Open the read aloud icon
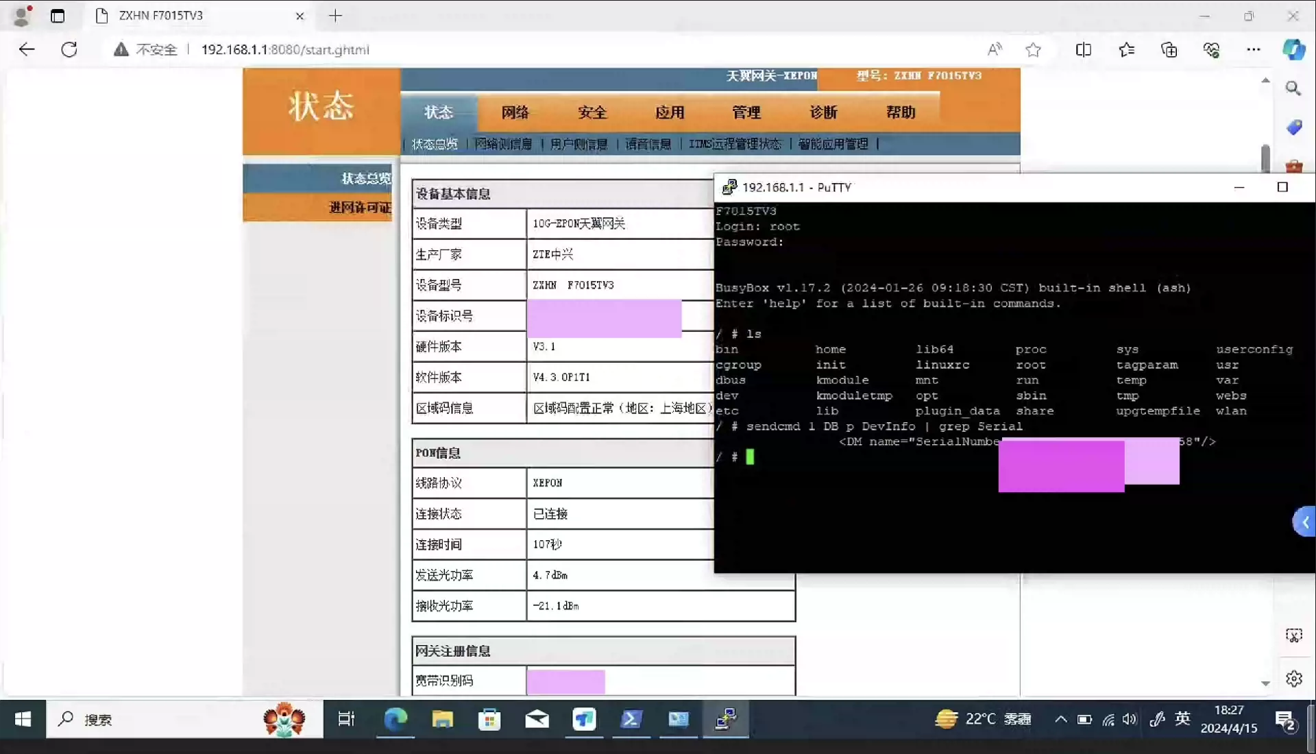Image resolution: width=1316 pixels, height=754 pixels. coord(995,49)
